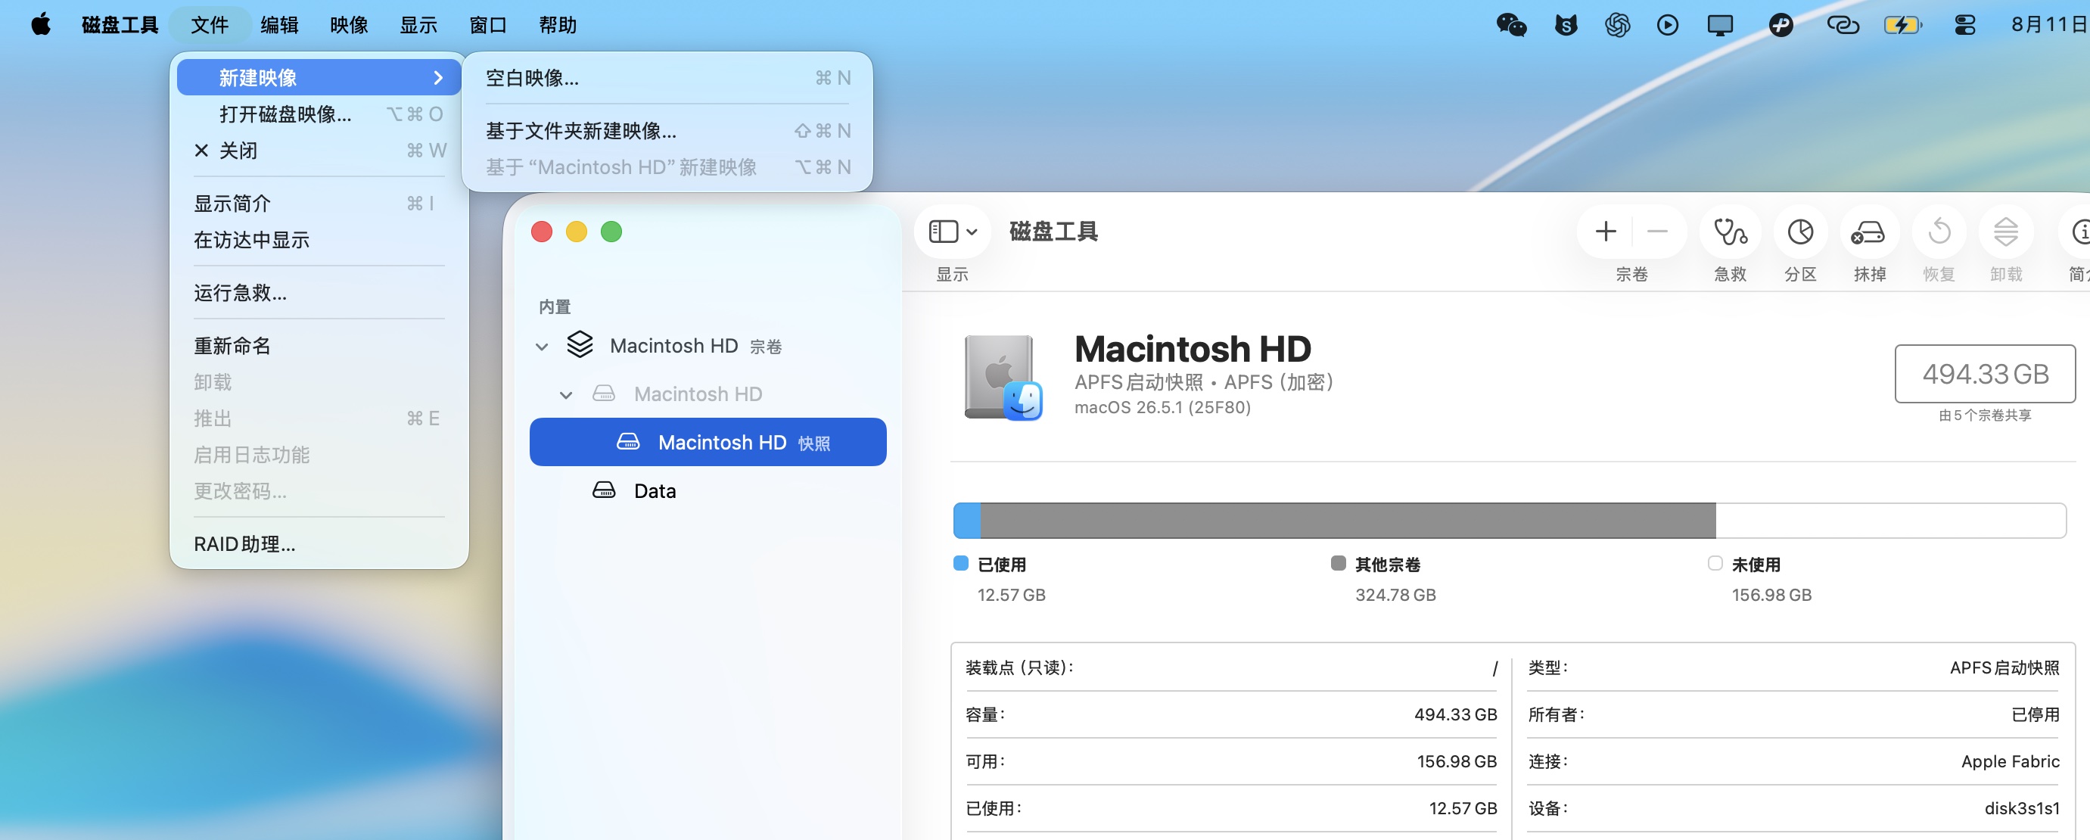Click the 内置 sidebar section header

(555, 306)
